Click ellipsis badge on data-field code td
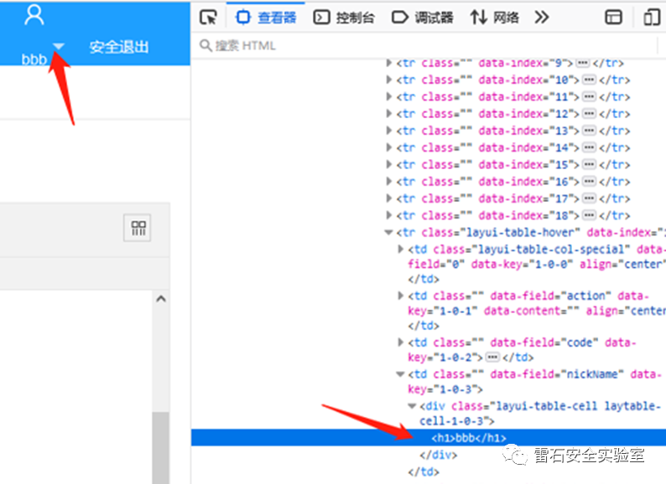The height and width of the screenshot is (484, 666). pos(493,357)
